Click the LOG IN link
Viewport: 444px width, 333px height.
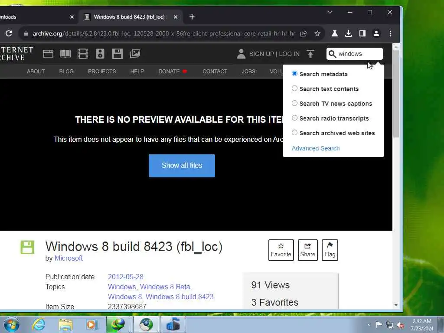click(289, 54)
